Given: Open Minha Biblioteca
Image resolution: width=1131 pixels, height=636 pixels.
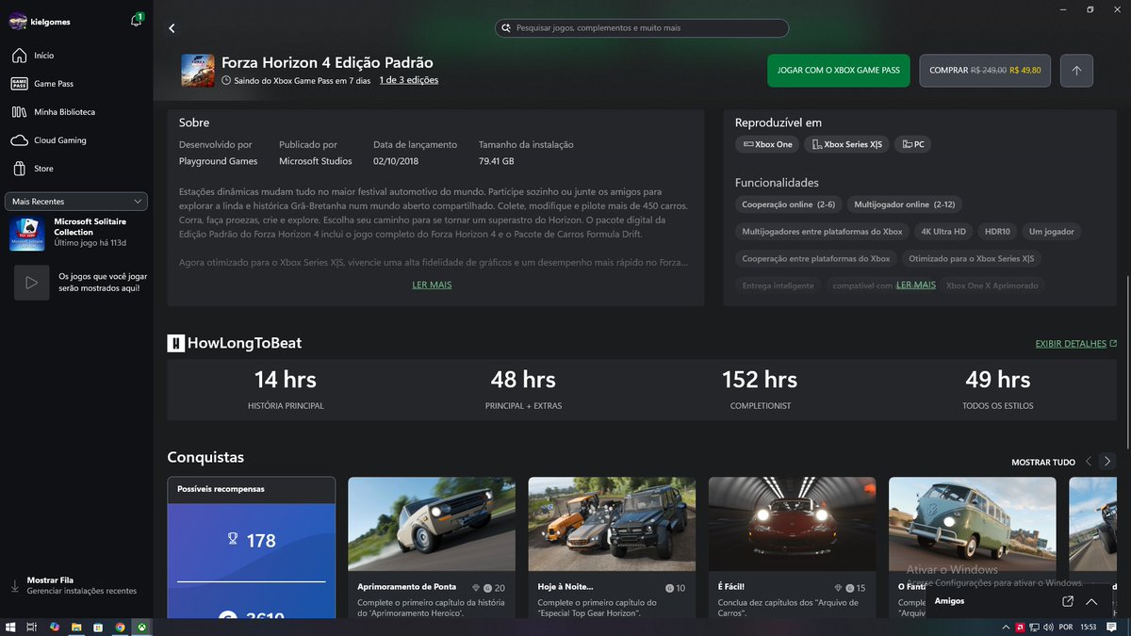Looking at the screenshot, I should (76, 112).
